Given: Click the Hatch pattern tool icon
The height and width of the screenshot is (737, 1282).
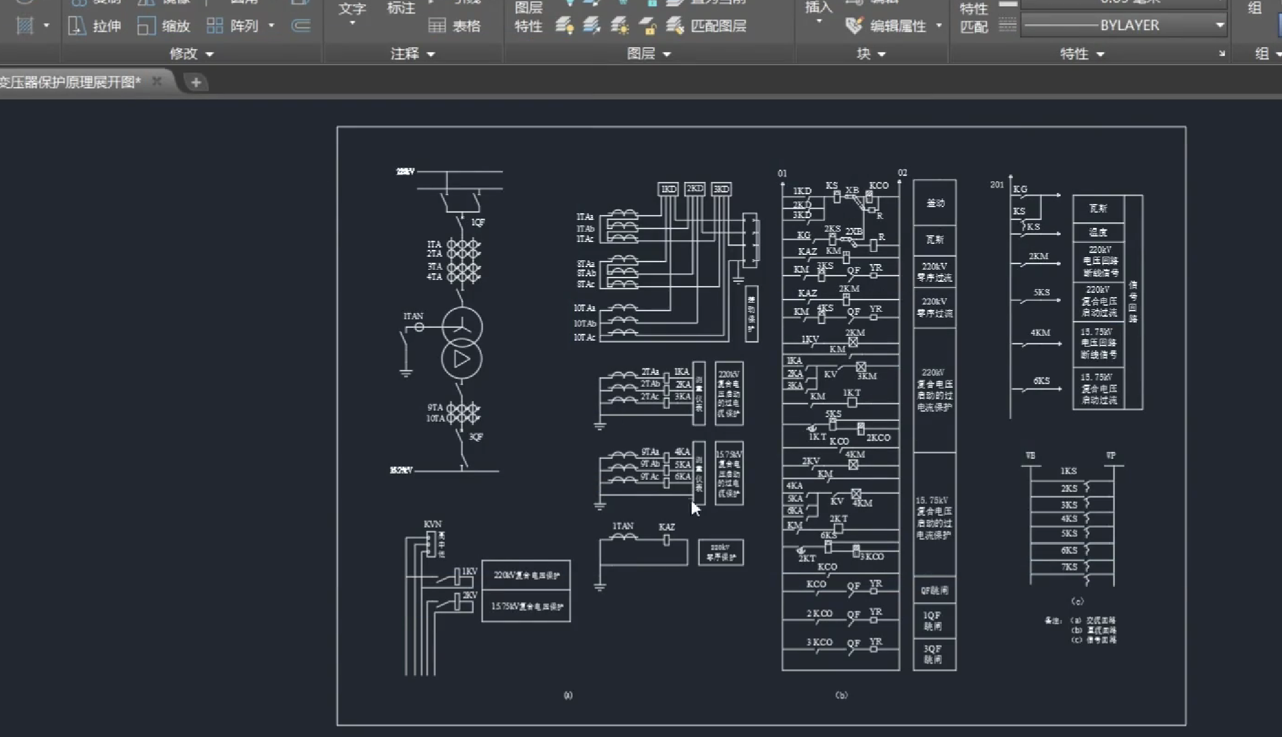Looking at the screenshot, I should 25,26.
